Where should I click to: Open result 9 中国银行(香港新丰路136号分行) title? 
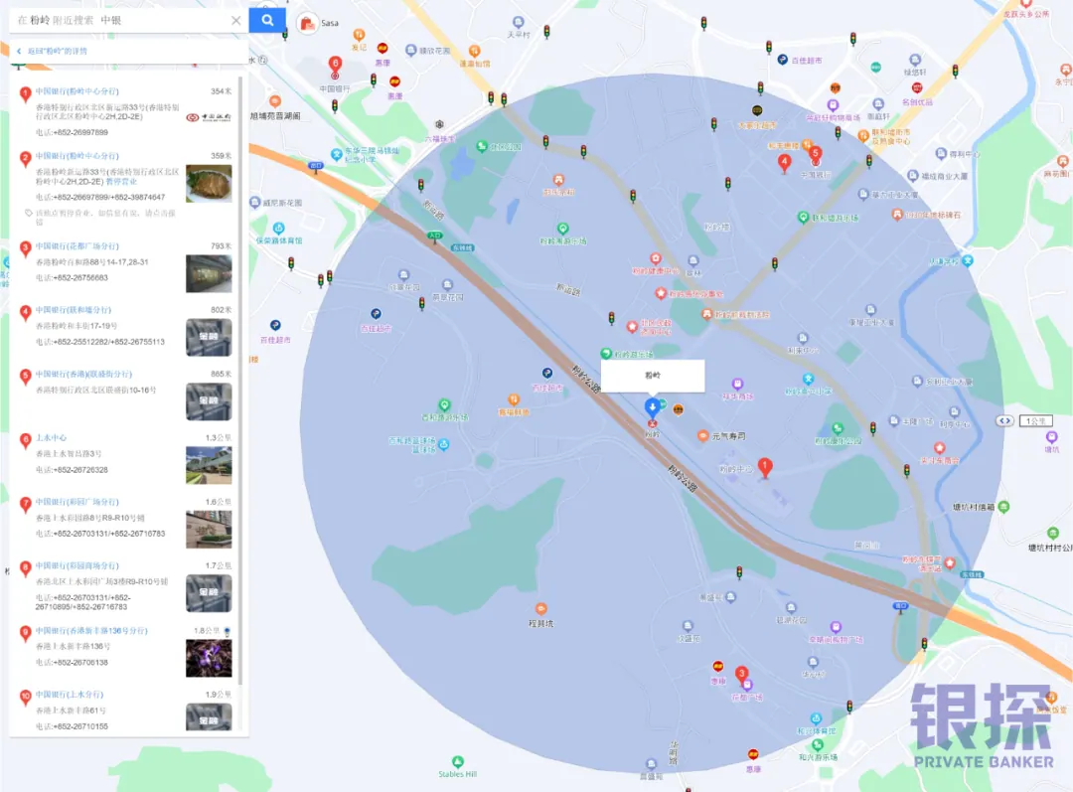(91, 630)
